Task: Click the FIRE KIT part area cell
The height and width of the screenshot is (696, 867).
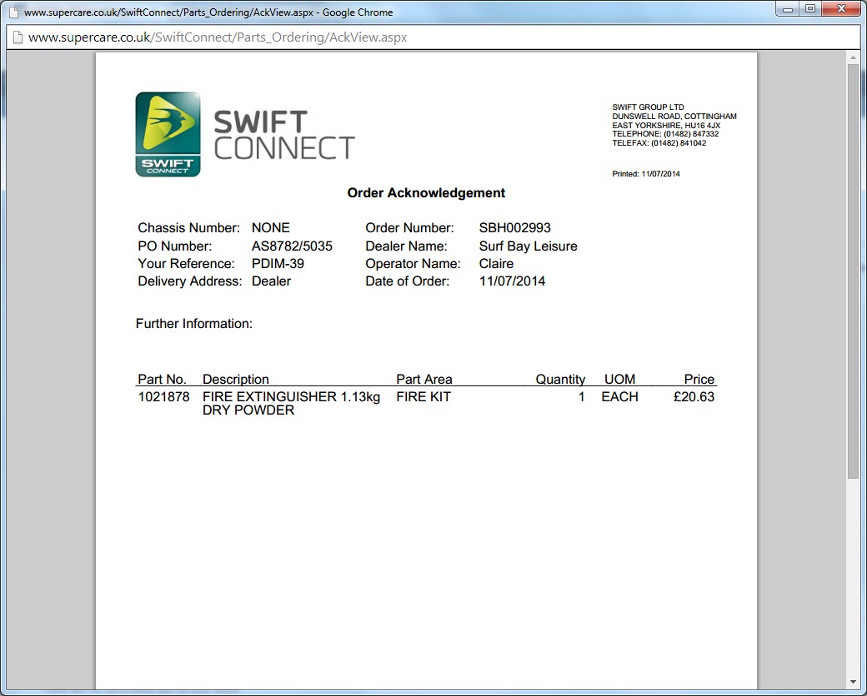Action: click(x=423, y=396)
